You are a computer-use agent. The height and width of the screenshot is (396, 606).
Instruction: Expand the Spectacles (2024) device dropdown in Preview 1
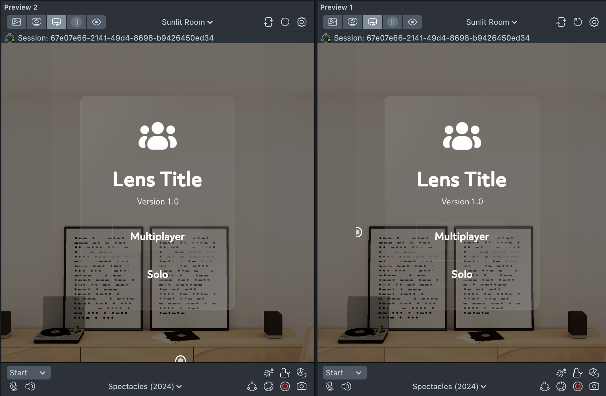449,386
